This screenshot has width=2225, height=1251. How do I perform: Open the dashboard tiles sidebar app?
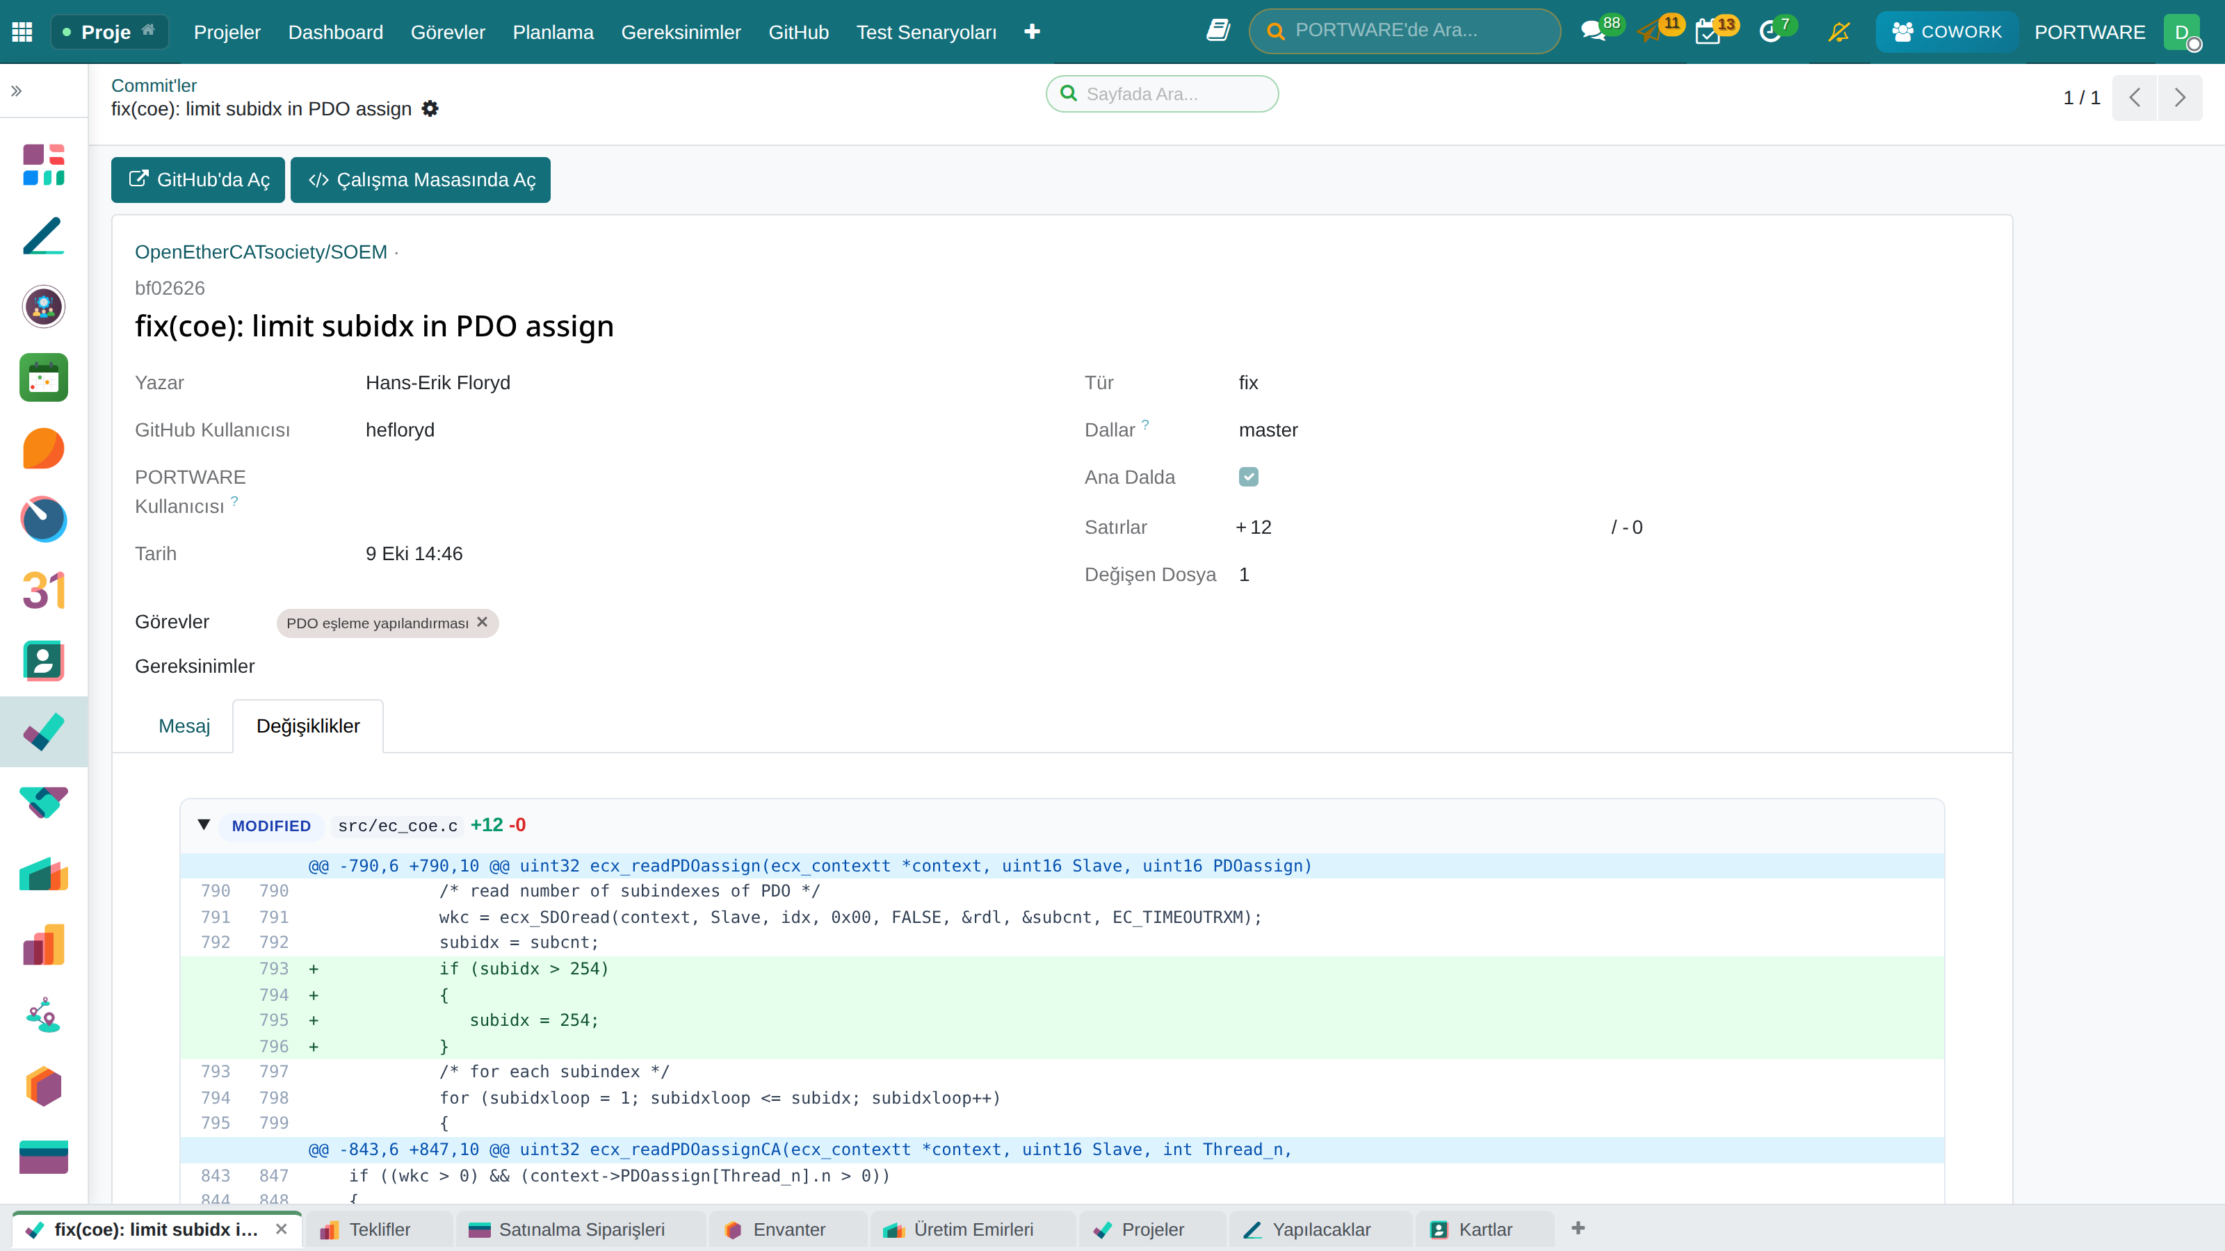click(x=43, y=165)
